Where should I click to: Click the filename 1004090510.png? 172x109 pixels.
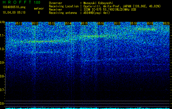(x=14, y=7)
